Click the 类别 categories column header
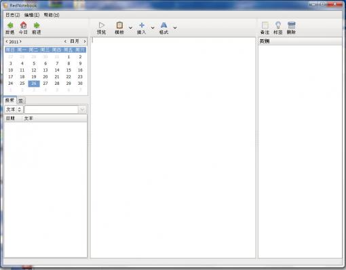The image size is (346, 270). point(300,41)
